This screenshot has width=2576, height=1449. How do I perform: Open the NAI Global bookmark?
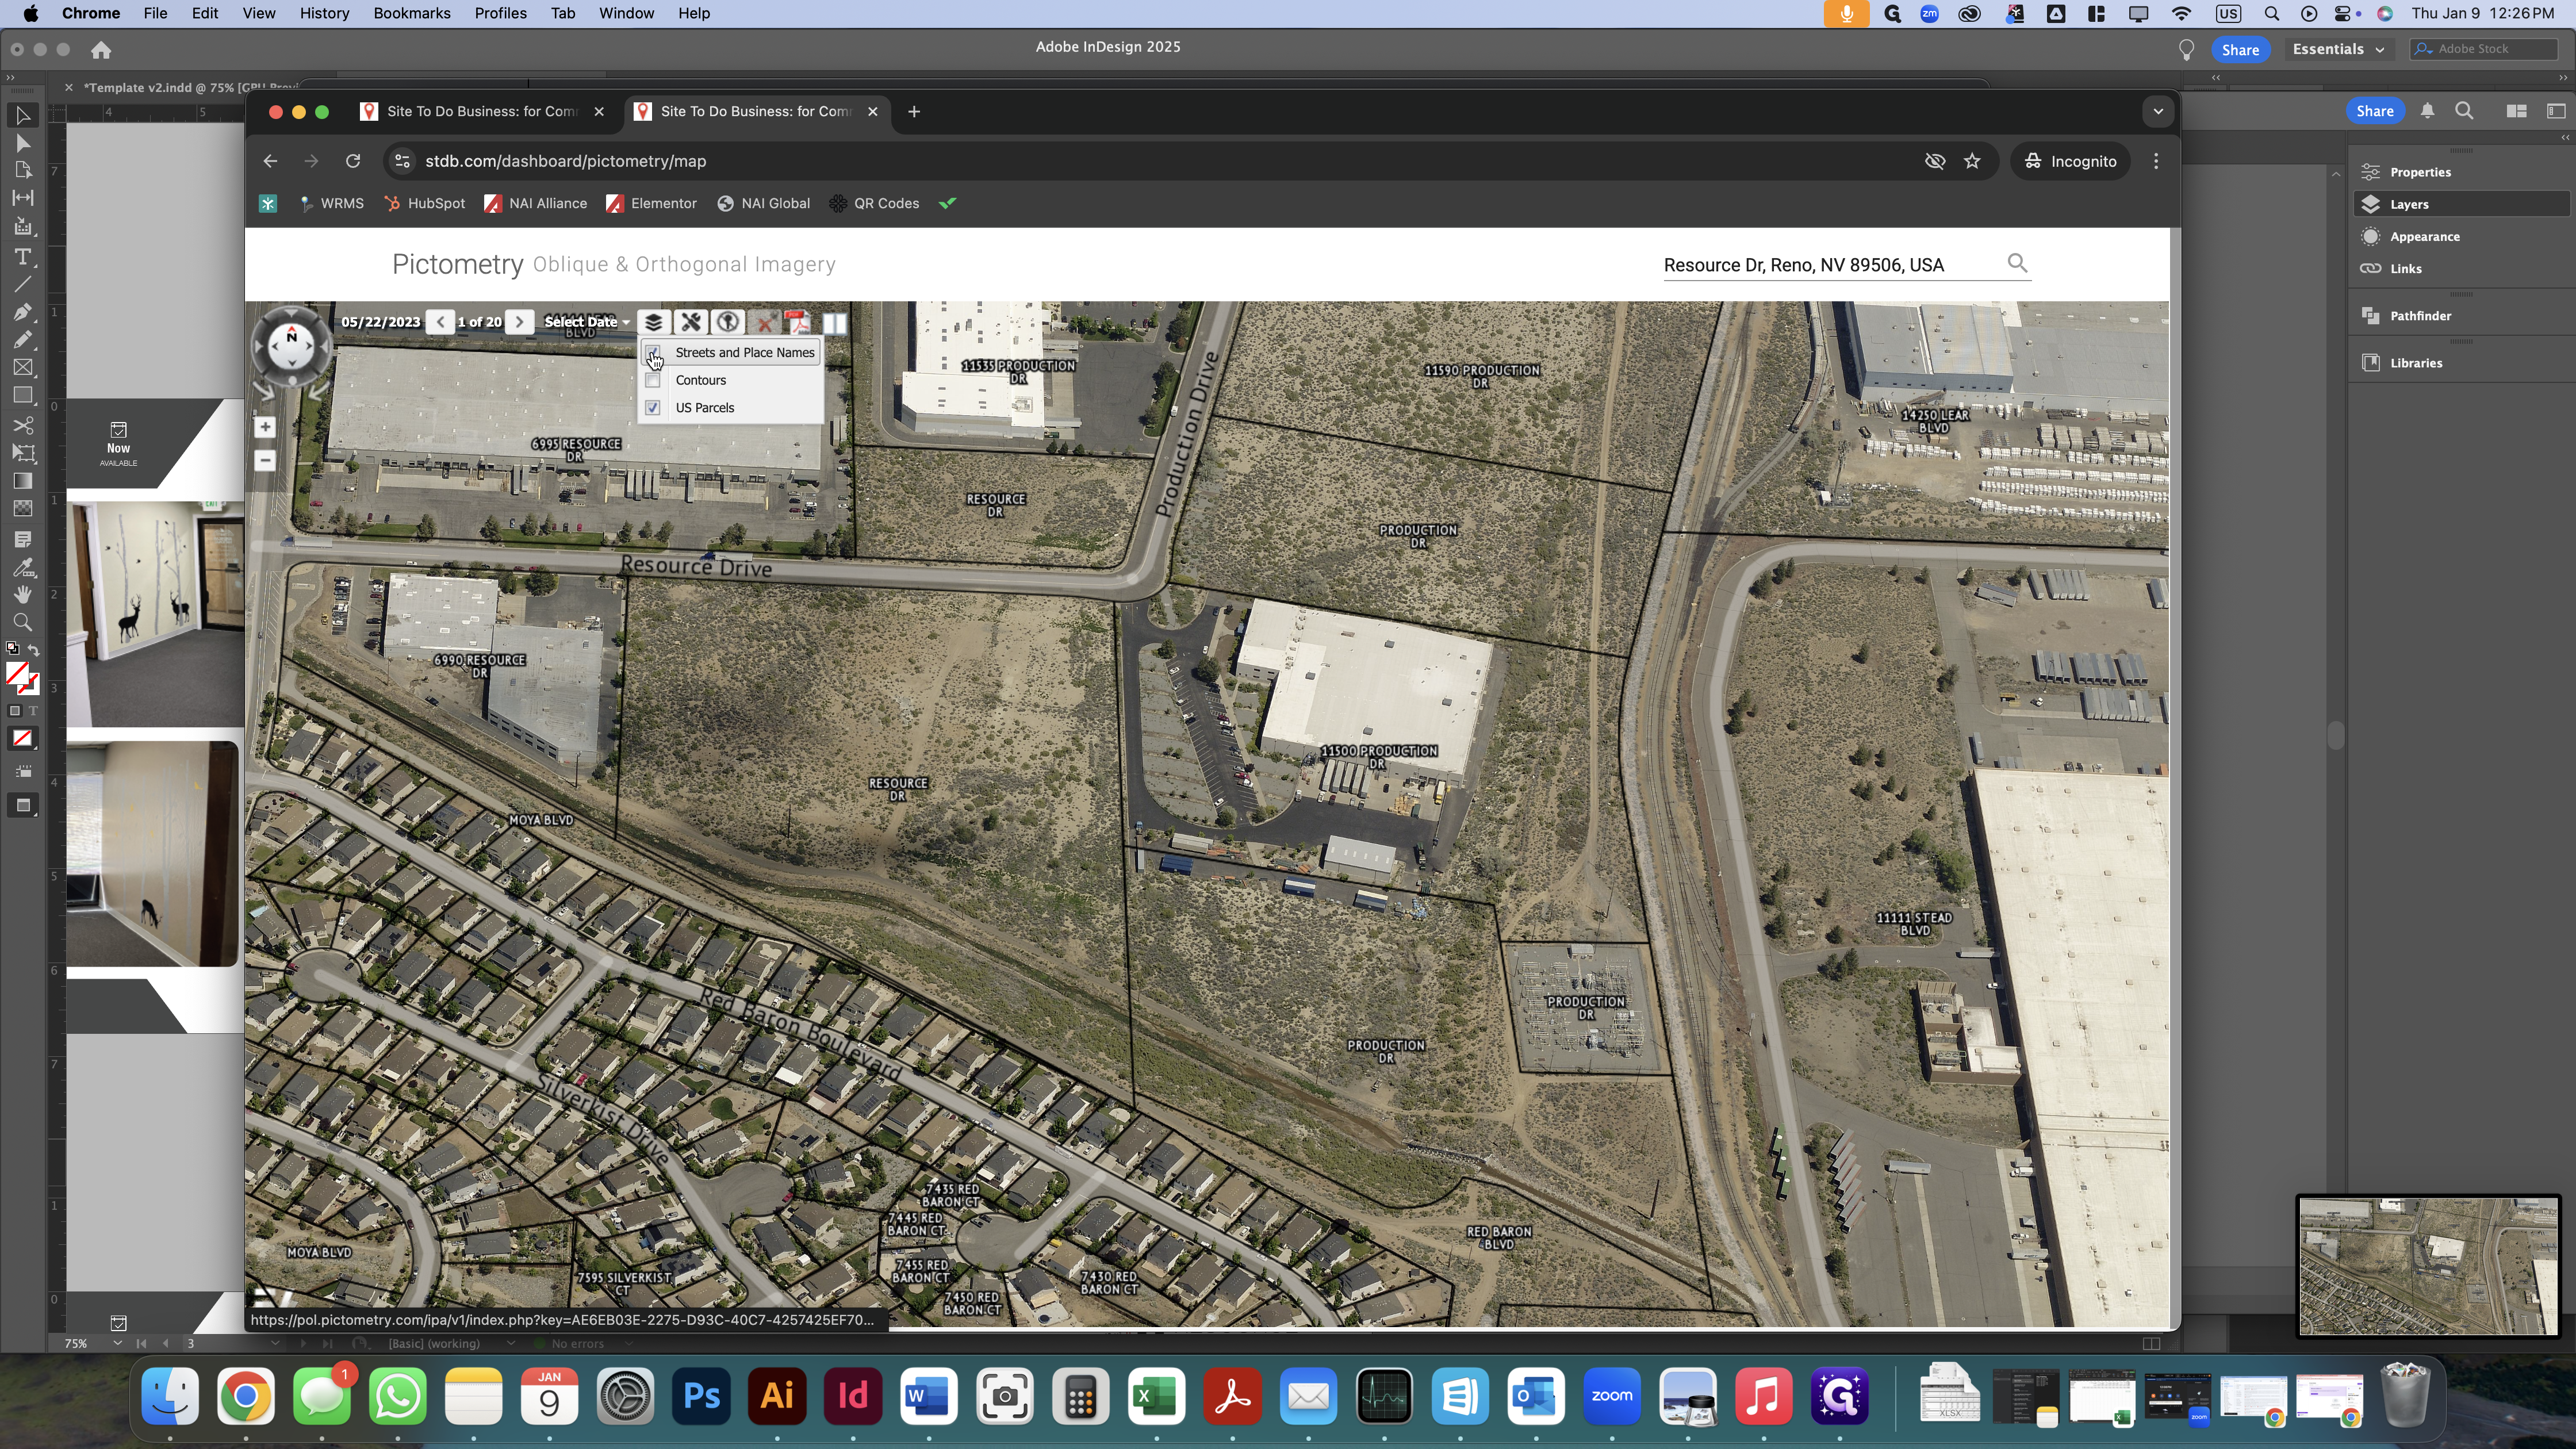pyautogui.click(x=764, y=203)
